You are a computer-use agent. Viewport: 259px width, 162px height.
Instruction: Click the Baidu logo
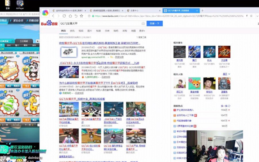click(x=49, y=23)
